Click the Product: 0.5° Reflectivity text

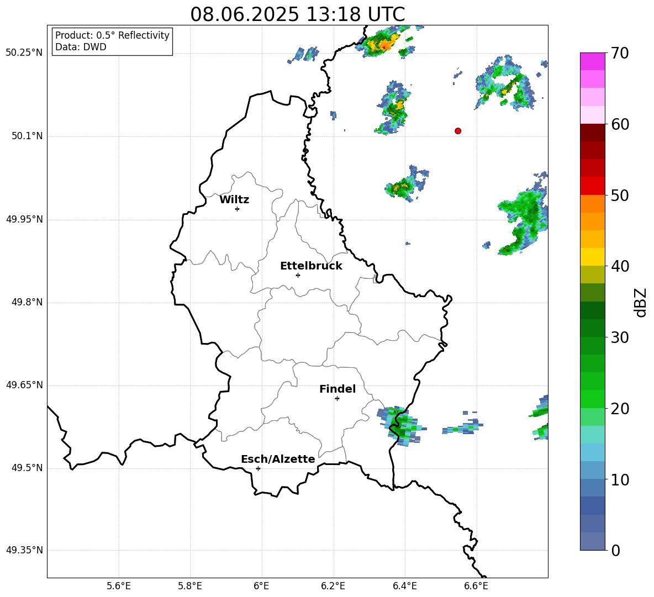click(x=112, y=35)
